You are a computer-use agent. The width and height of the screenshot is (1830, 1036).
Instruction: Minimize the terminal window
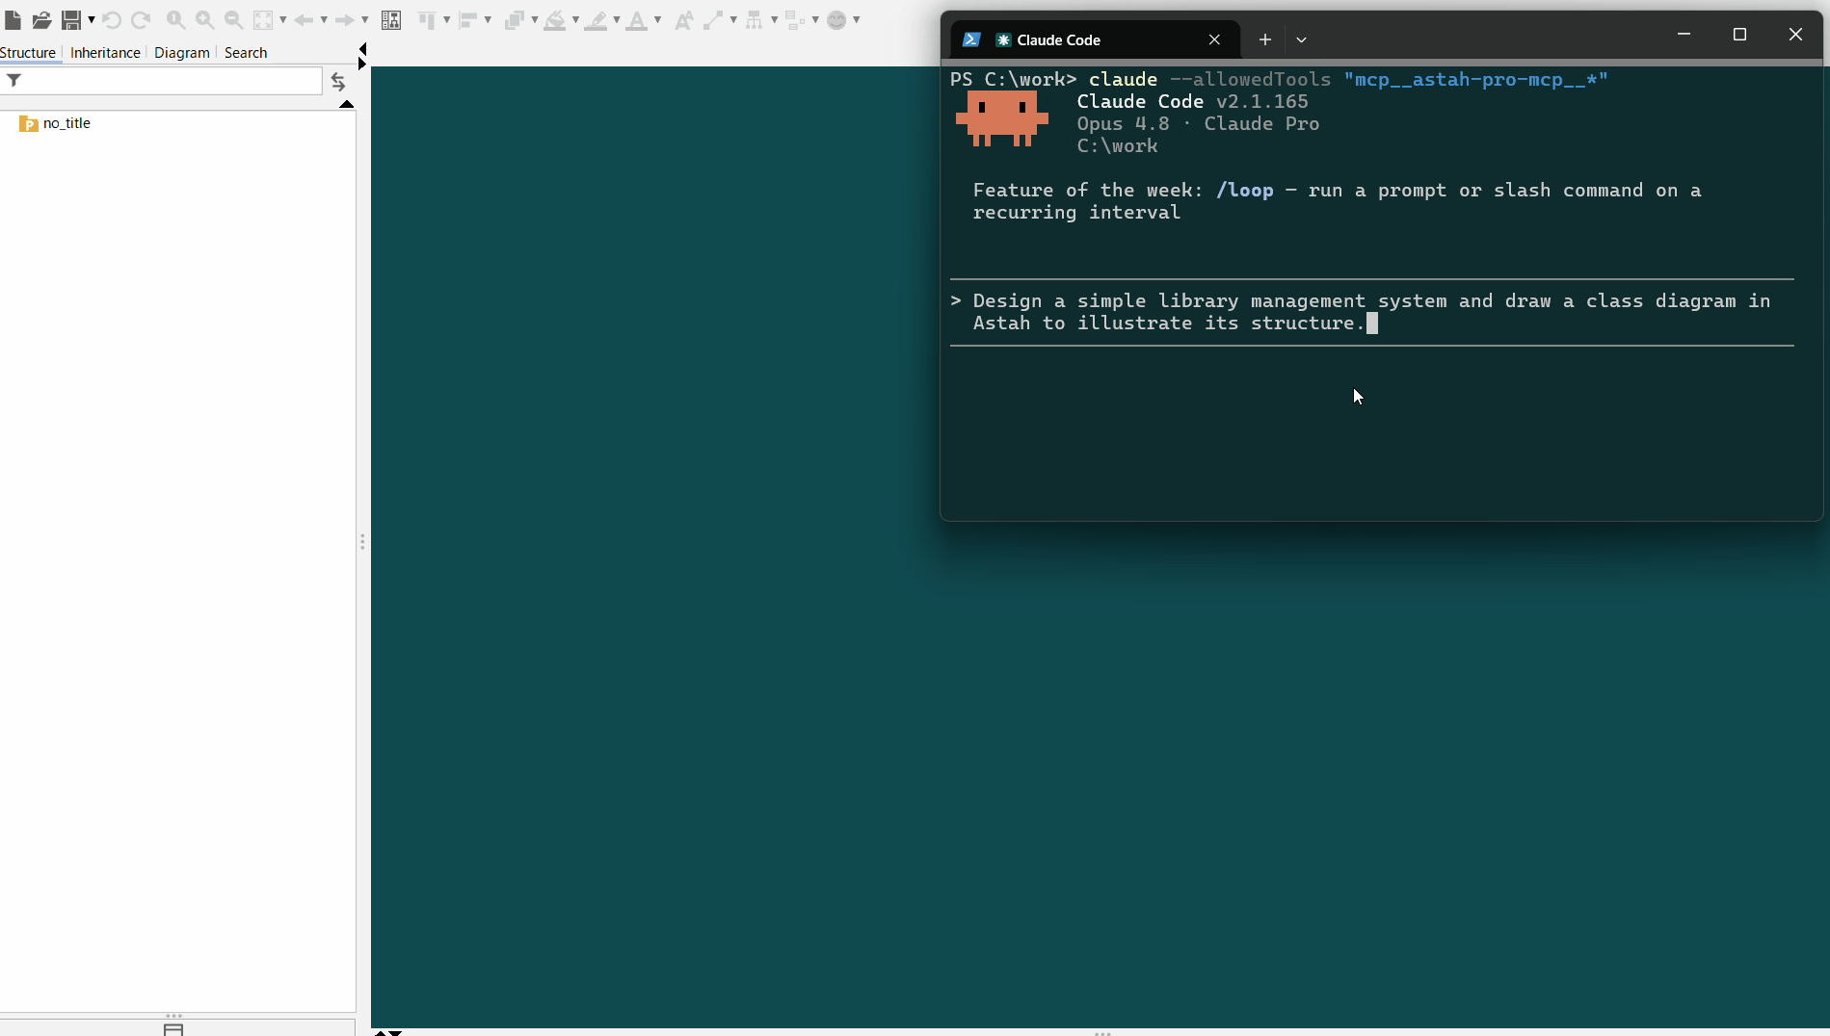pos(1684,35)
